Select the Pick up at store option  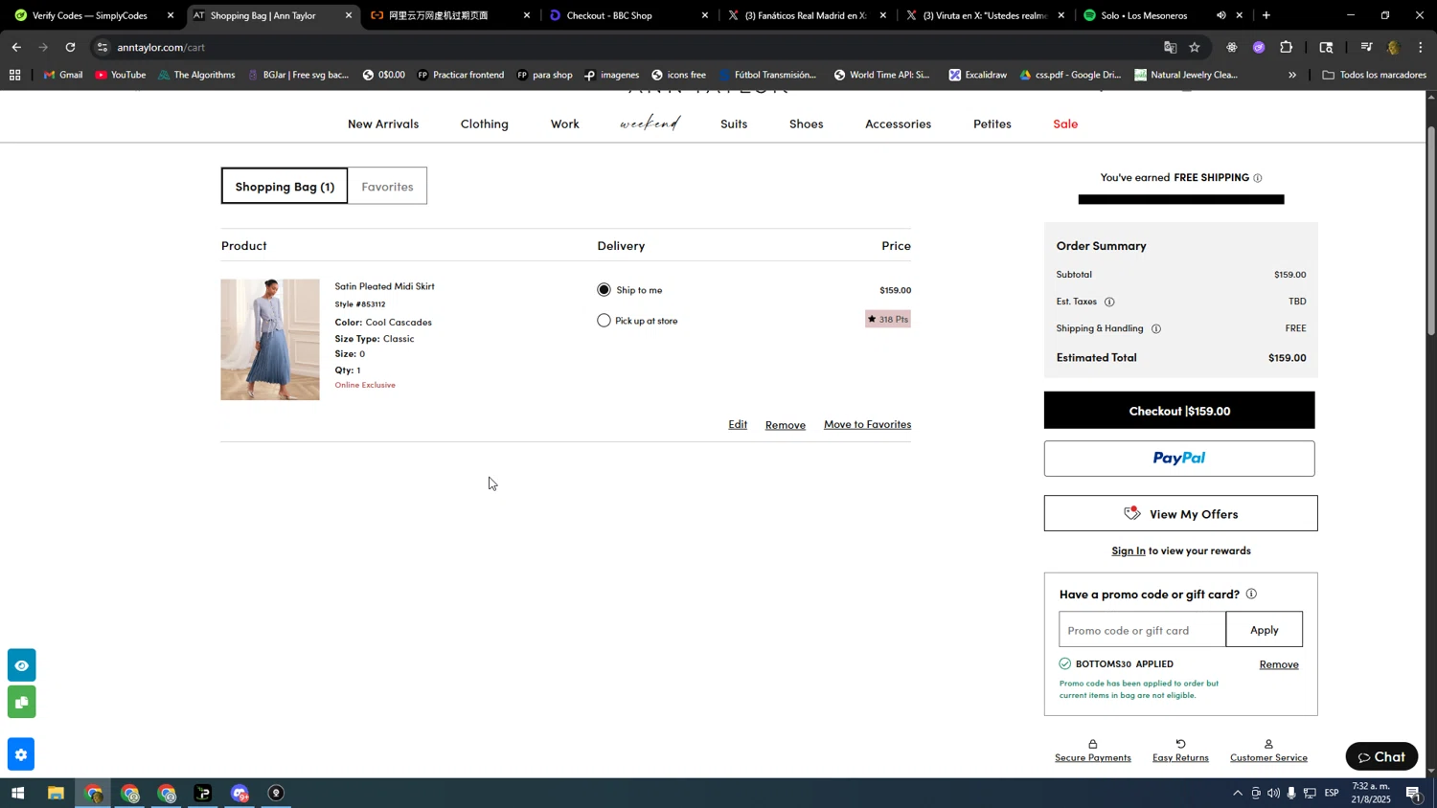[604, 321]
